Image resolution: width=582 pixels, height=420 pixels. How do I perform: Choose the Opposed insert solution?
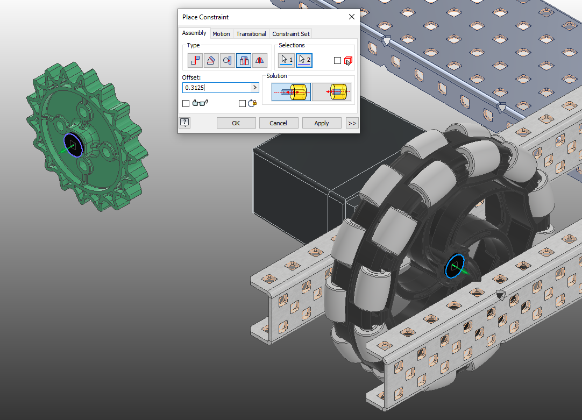point(292,91)
